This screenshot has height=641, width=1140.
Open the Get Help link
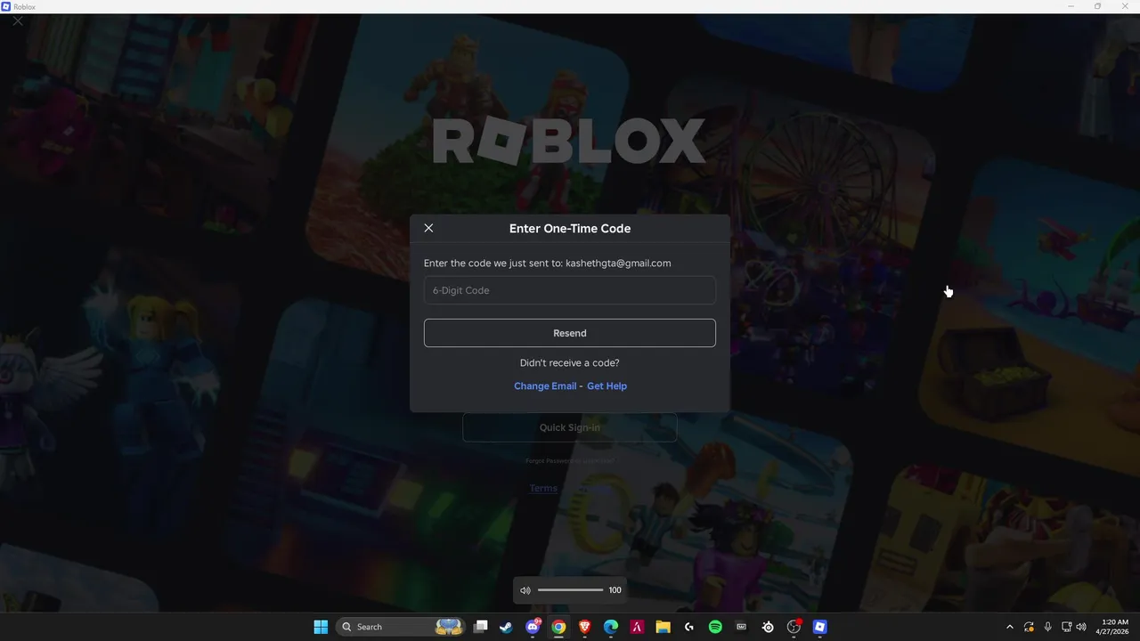[607, 385]
